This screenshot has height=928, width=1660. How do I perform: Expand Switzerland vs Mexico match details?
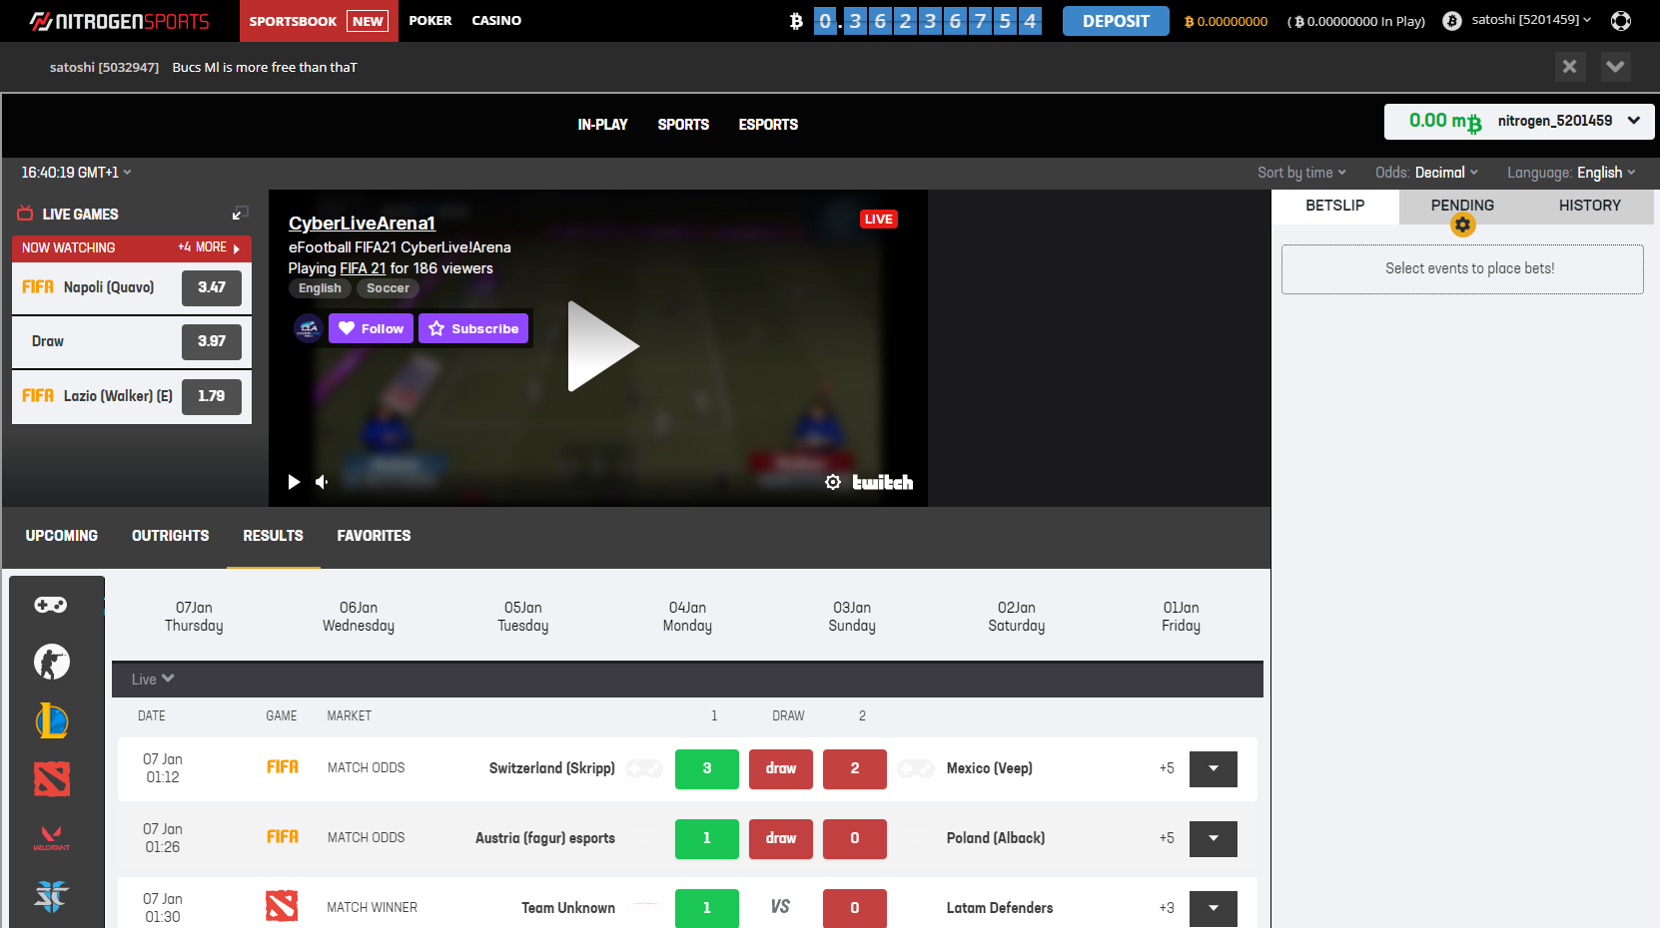(1214, 768)
